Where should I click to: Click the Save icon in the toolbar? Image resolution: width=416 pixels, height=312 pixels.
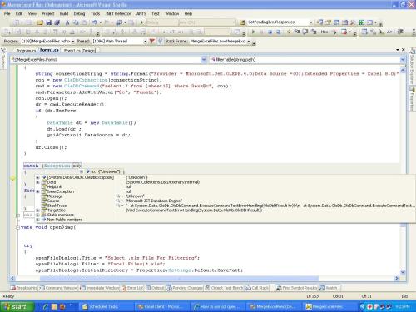pos(49,22)
